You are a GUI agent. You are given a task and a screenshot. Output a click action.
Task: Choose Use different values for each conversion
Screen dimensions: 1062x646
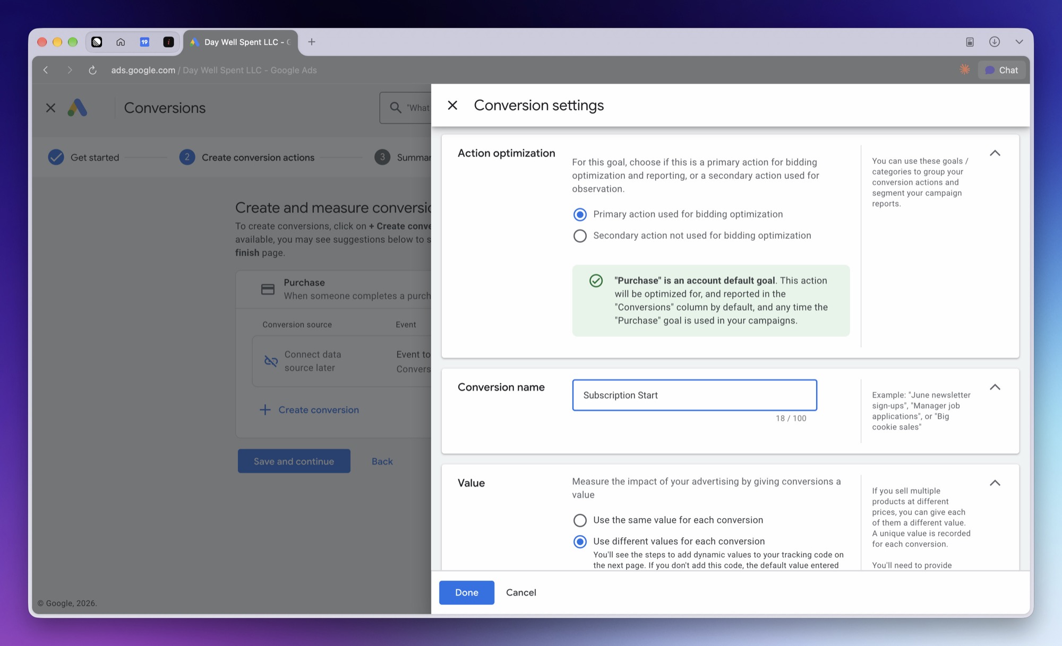pos(580,542)
